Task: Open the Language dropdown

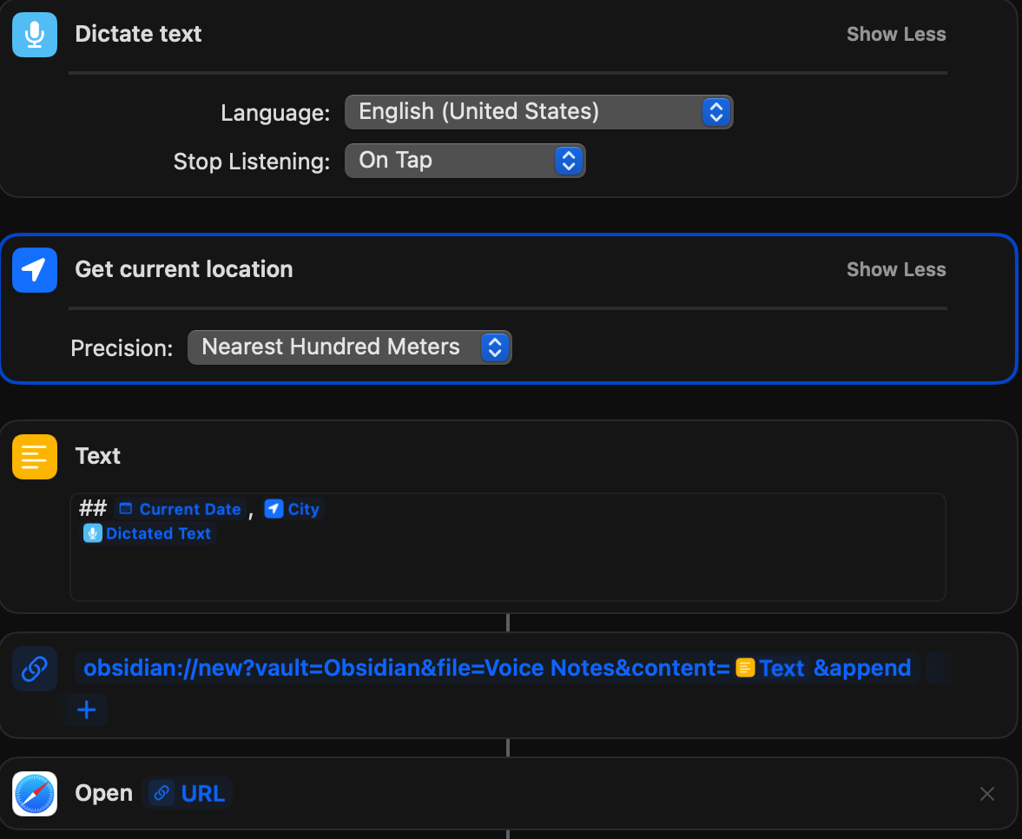Action: (x=538, y=112)
